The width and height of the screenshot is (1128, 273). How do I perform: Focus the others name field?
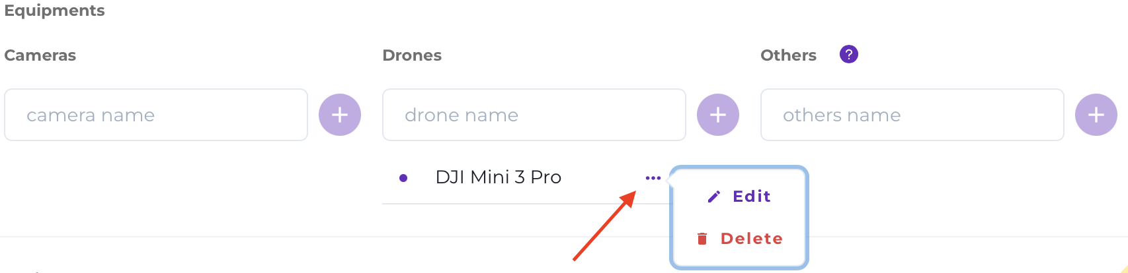tap(912, 115)
